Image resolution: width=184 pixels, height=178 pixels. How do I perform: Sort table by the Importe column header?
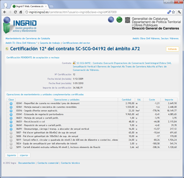coord(169,100)
